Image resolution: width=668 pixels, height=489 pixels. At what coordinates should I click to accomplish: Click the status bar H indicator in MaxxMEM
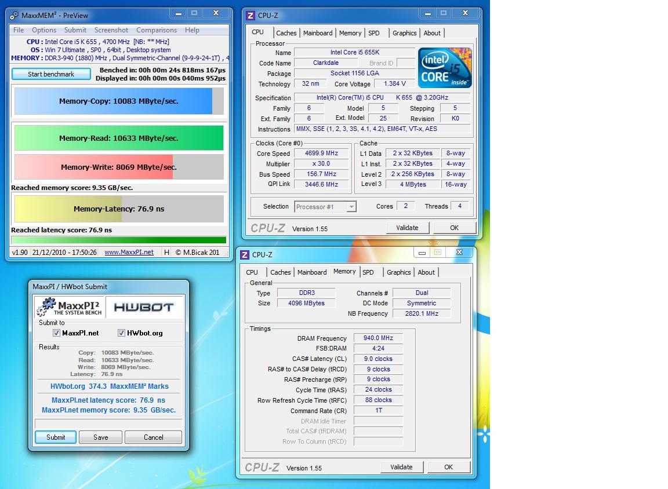coord(167,253)
